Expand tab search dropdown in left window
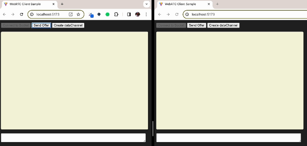Screen dimensions: 307x146 (146, 4)
